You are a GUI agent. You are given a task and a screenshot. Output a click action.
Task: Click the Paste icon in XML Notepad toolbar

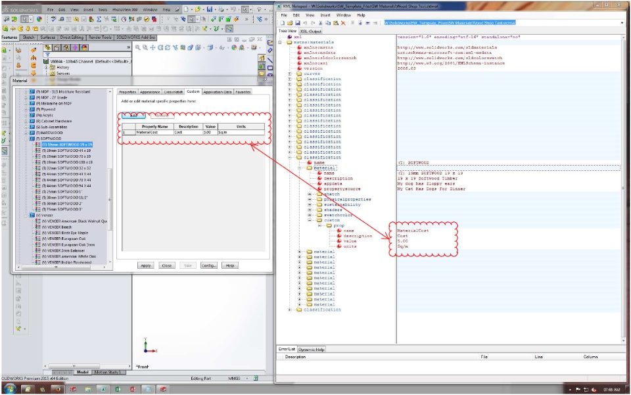coord(336,23)
